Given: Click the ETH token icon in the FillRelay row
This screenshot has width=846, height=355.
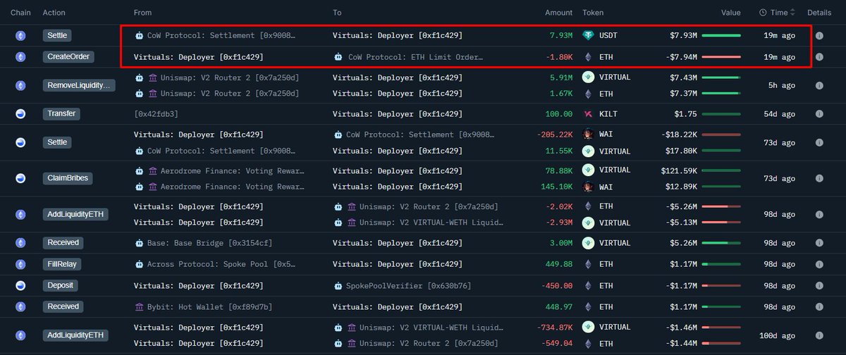Looking at the screenshot, I should point(589,265).
